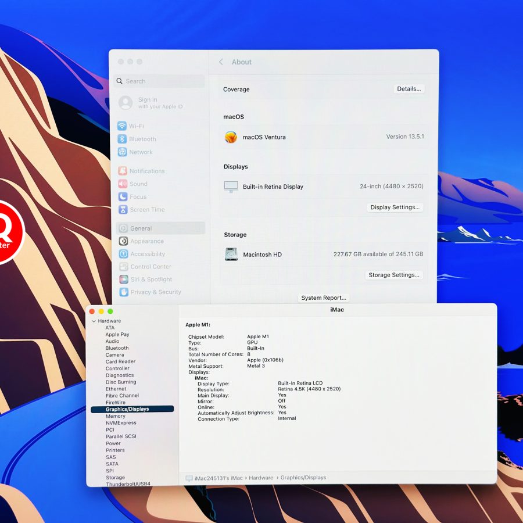Select Printers in hardware list
This screenshot has width=523, height=523.
click(x=116, y=450)
